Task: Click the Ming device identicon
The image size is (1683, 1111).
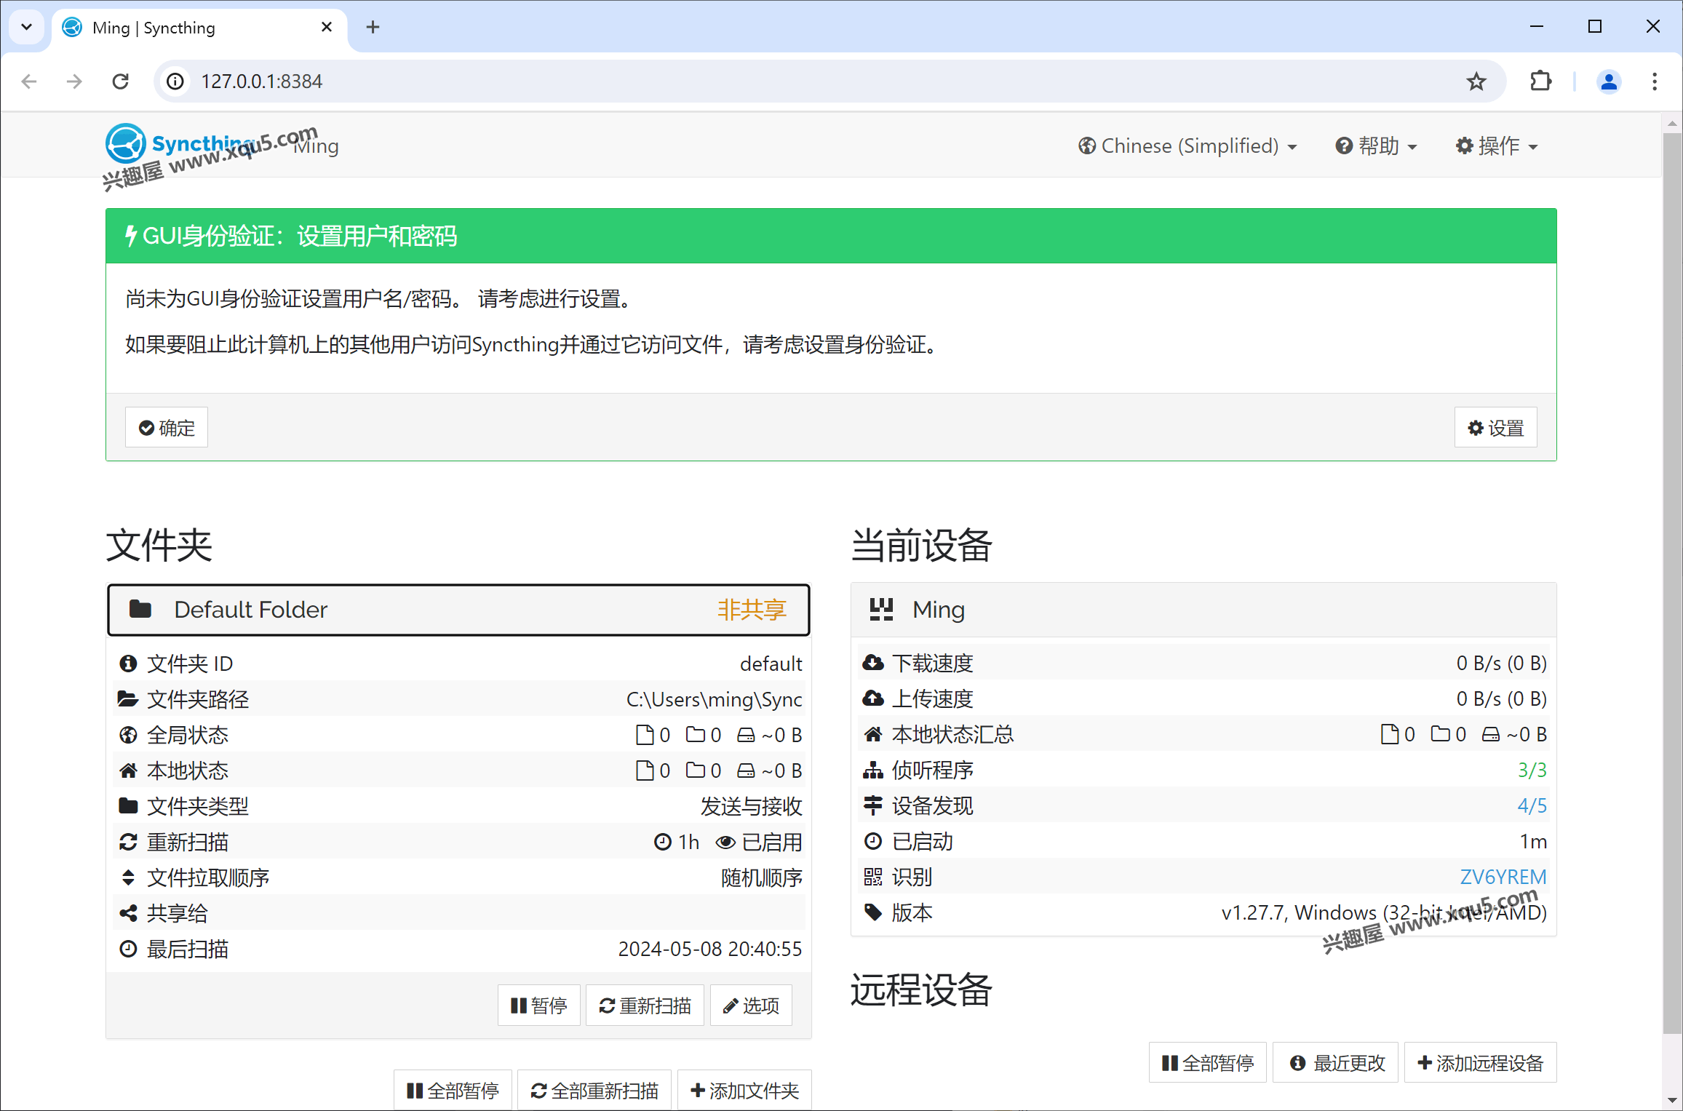Action: [881, 609]
